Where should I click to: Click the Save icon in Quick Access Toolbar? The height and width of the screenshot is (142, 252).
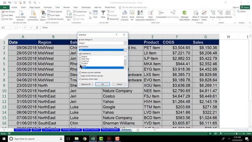(x=4, y=3)
